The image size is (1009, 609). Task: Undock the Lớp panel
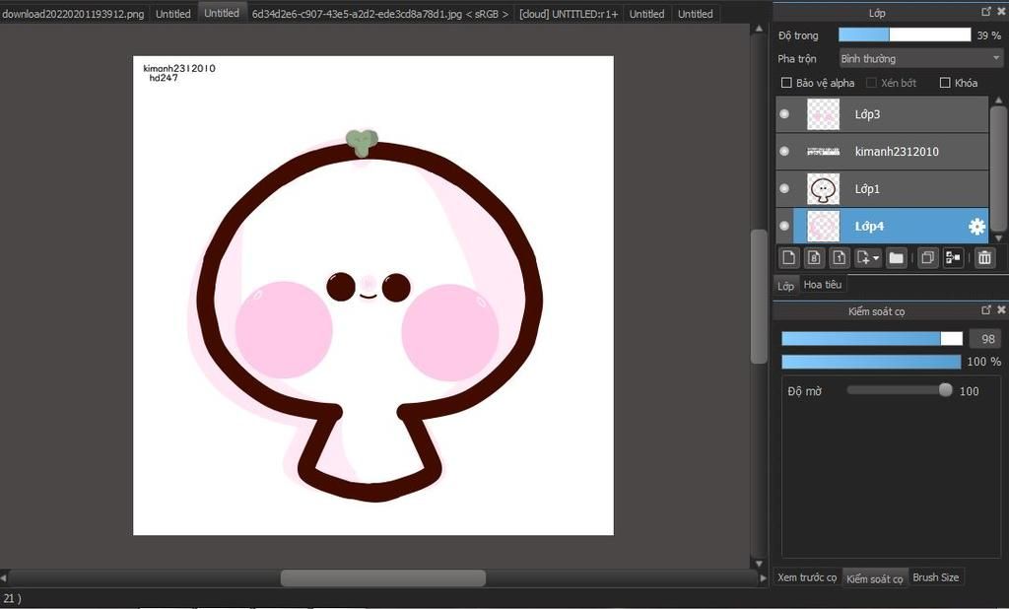(986, 12)
